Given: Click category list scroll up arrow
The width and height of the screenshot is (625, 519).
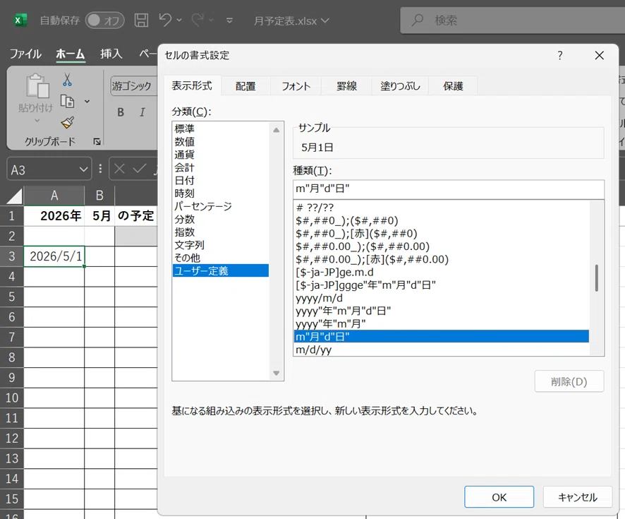Looking at the screenshot, I should 277,130.
